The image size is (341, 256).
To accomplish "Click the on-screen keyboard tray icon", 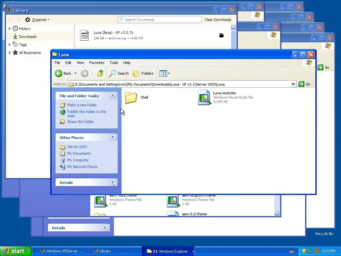I will tap(292, 251).
